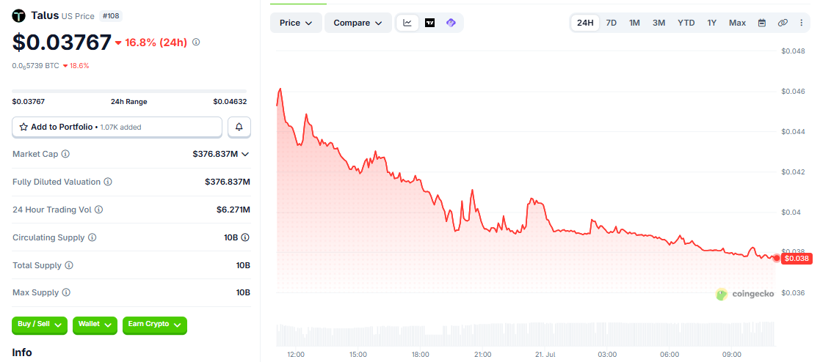Viewport: 820px width, 362px height.
Task: Click Add to Portfolio button
Action: [x=117, y=127]
